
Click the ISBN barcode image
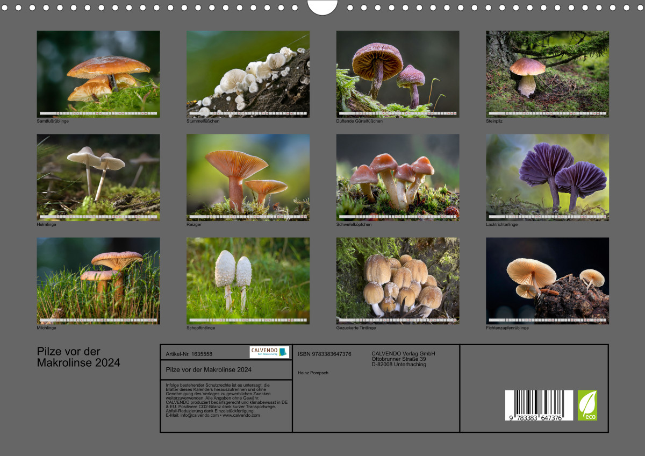(539, 405)
